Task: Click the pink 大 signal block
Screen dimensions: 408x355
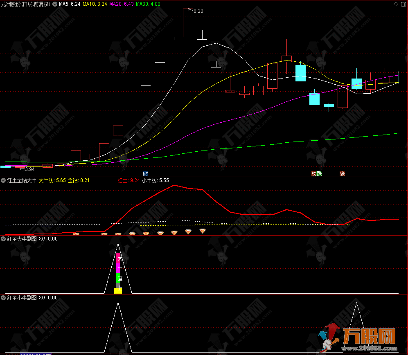Action: click(118, 258)
